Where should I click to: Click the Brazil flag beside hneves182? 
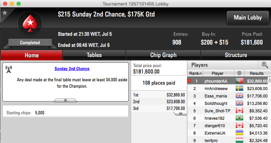pos(239,118)
